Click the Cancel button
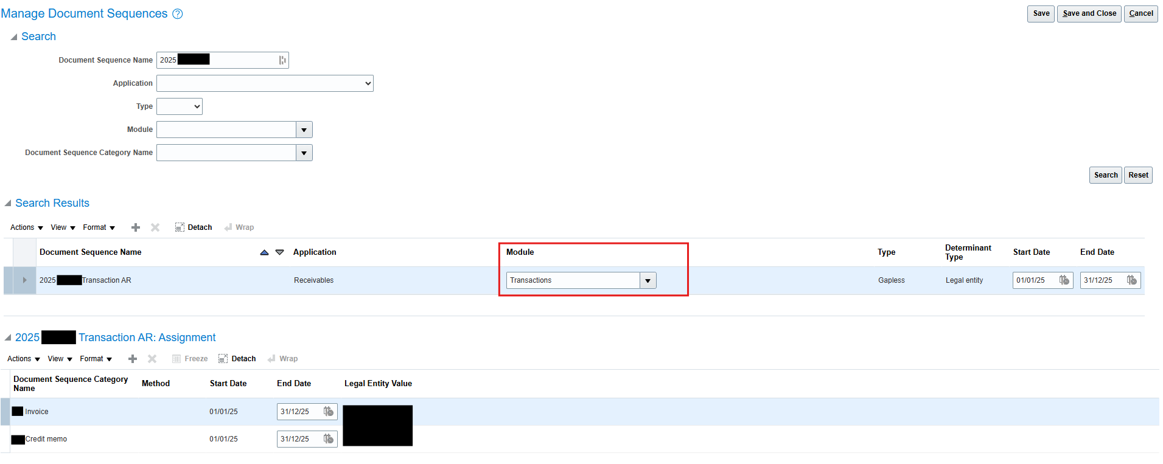 1141,13
